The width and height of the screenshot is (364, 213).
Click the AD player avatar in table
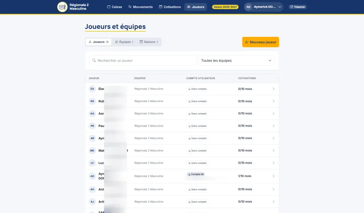[92, 176]
